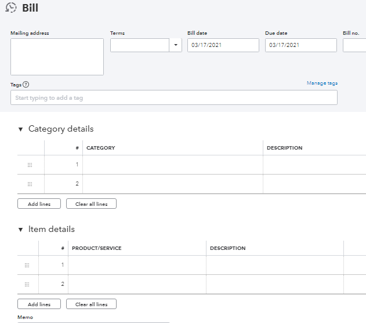The image size is (366, 323).
Task: Click the Due date field
Action: (300, 45)
